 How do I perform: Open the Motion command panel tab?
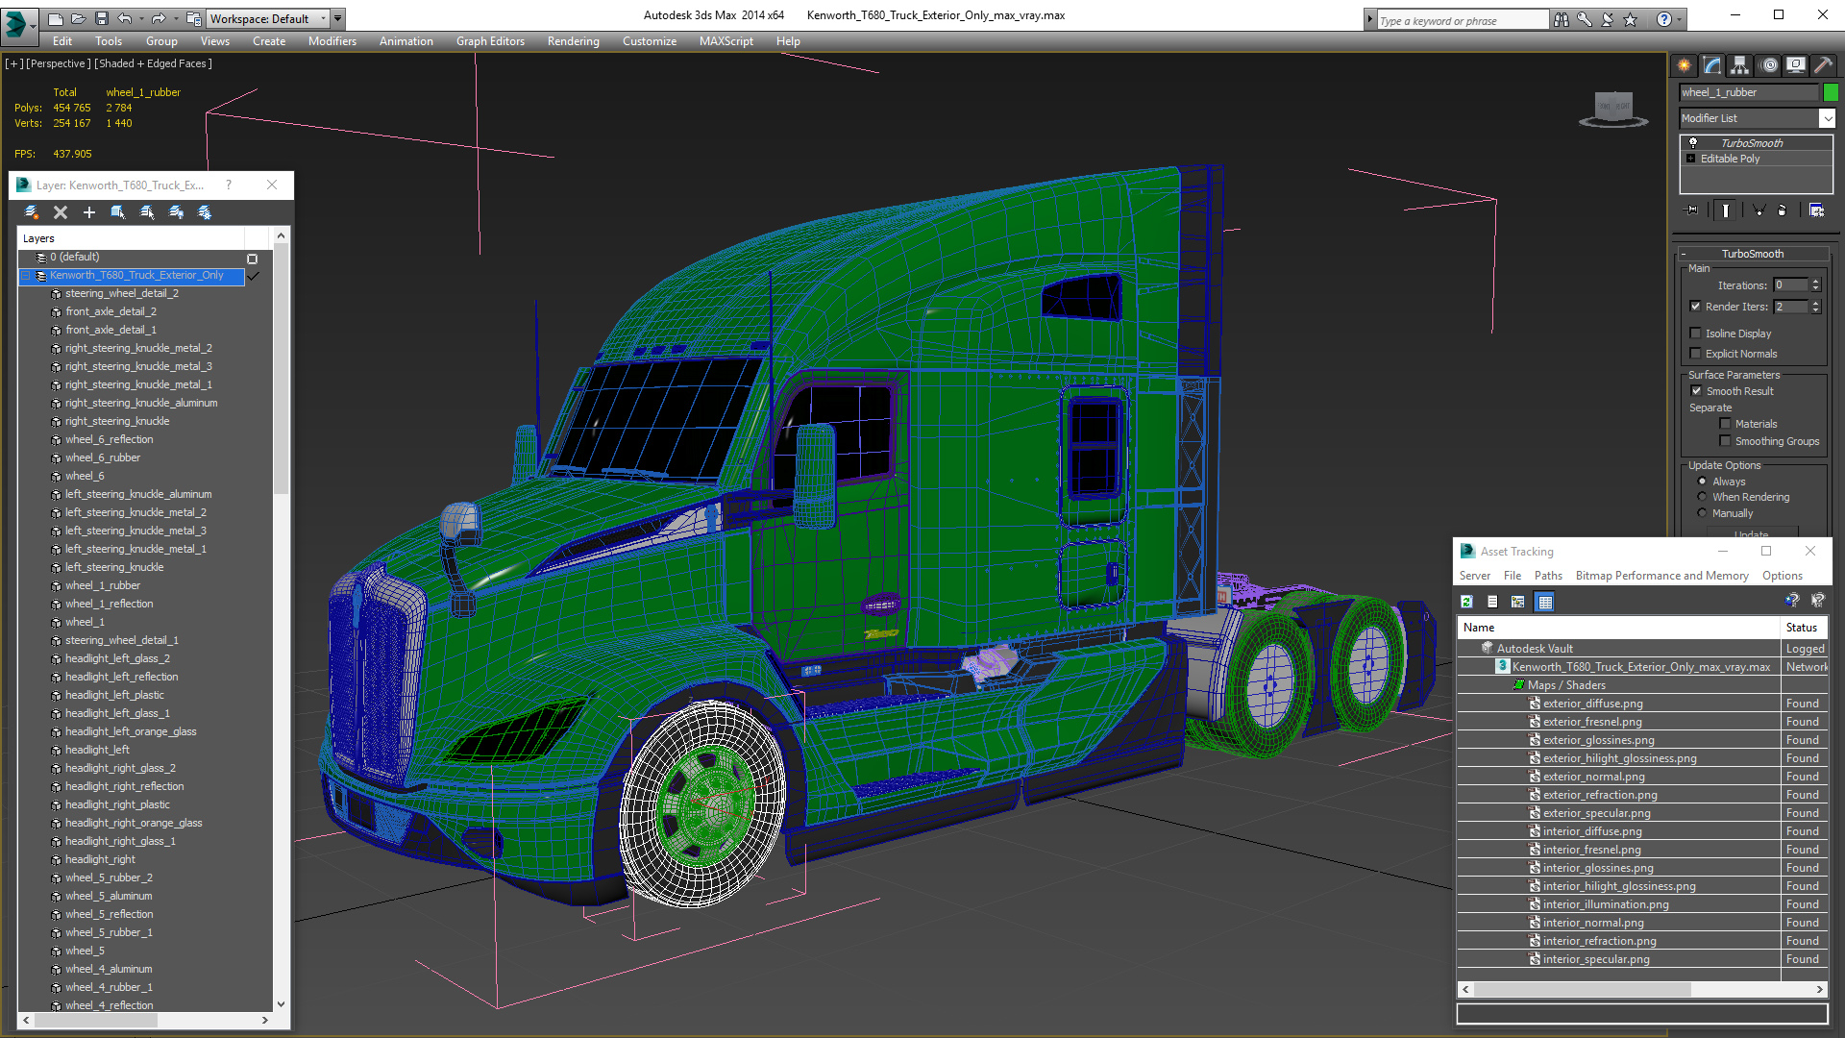[x=1769, y=65]
